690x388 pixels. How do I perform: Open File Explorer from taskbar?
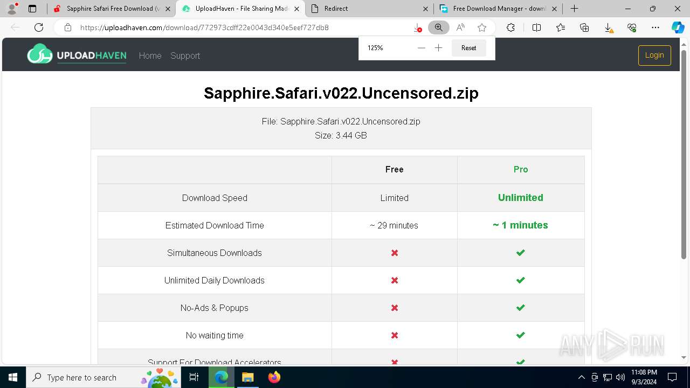[247, 377]
